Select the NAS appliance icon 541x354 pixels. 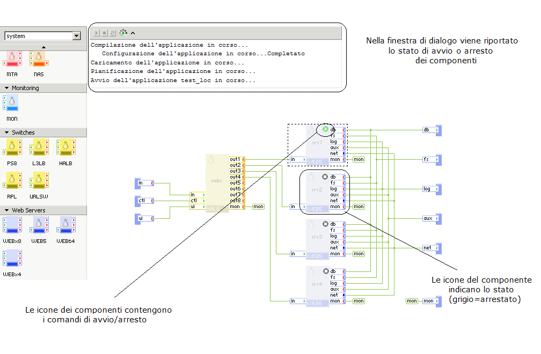point(39,58)
